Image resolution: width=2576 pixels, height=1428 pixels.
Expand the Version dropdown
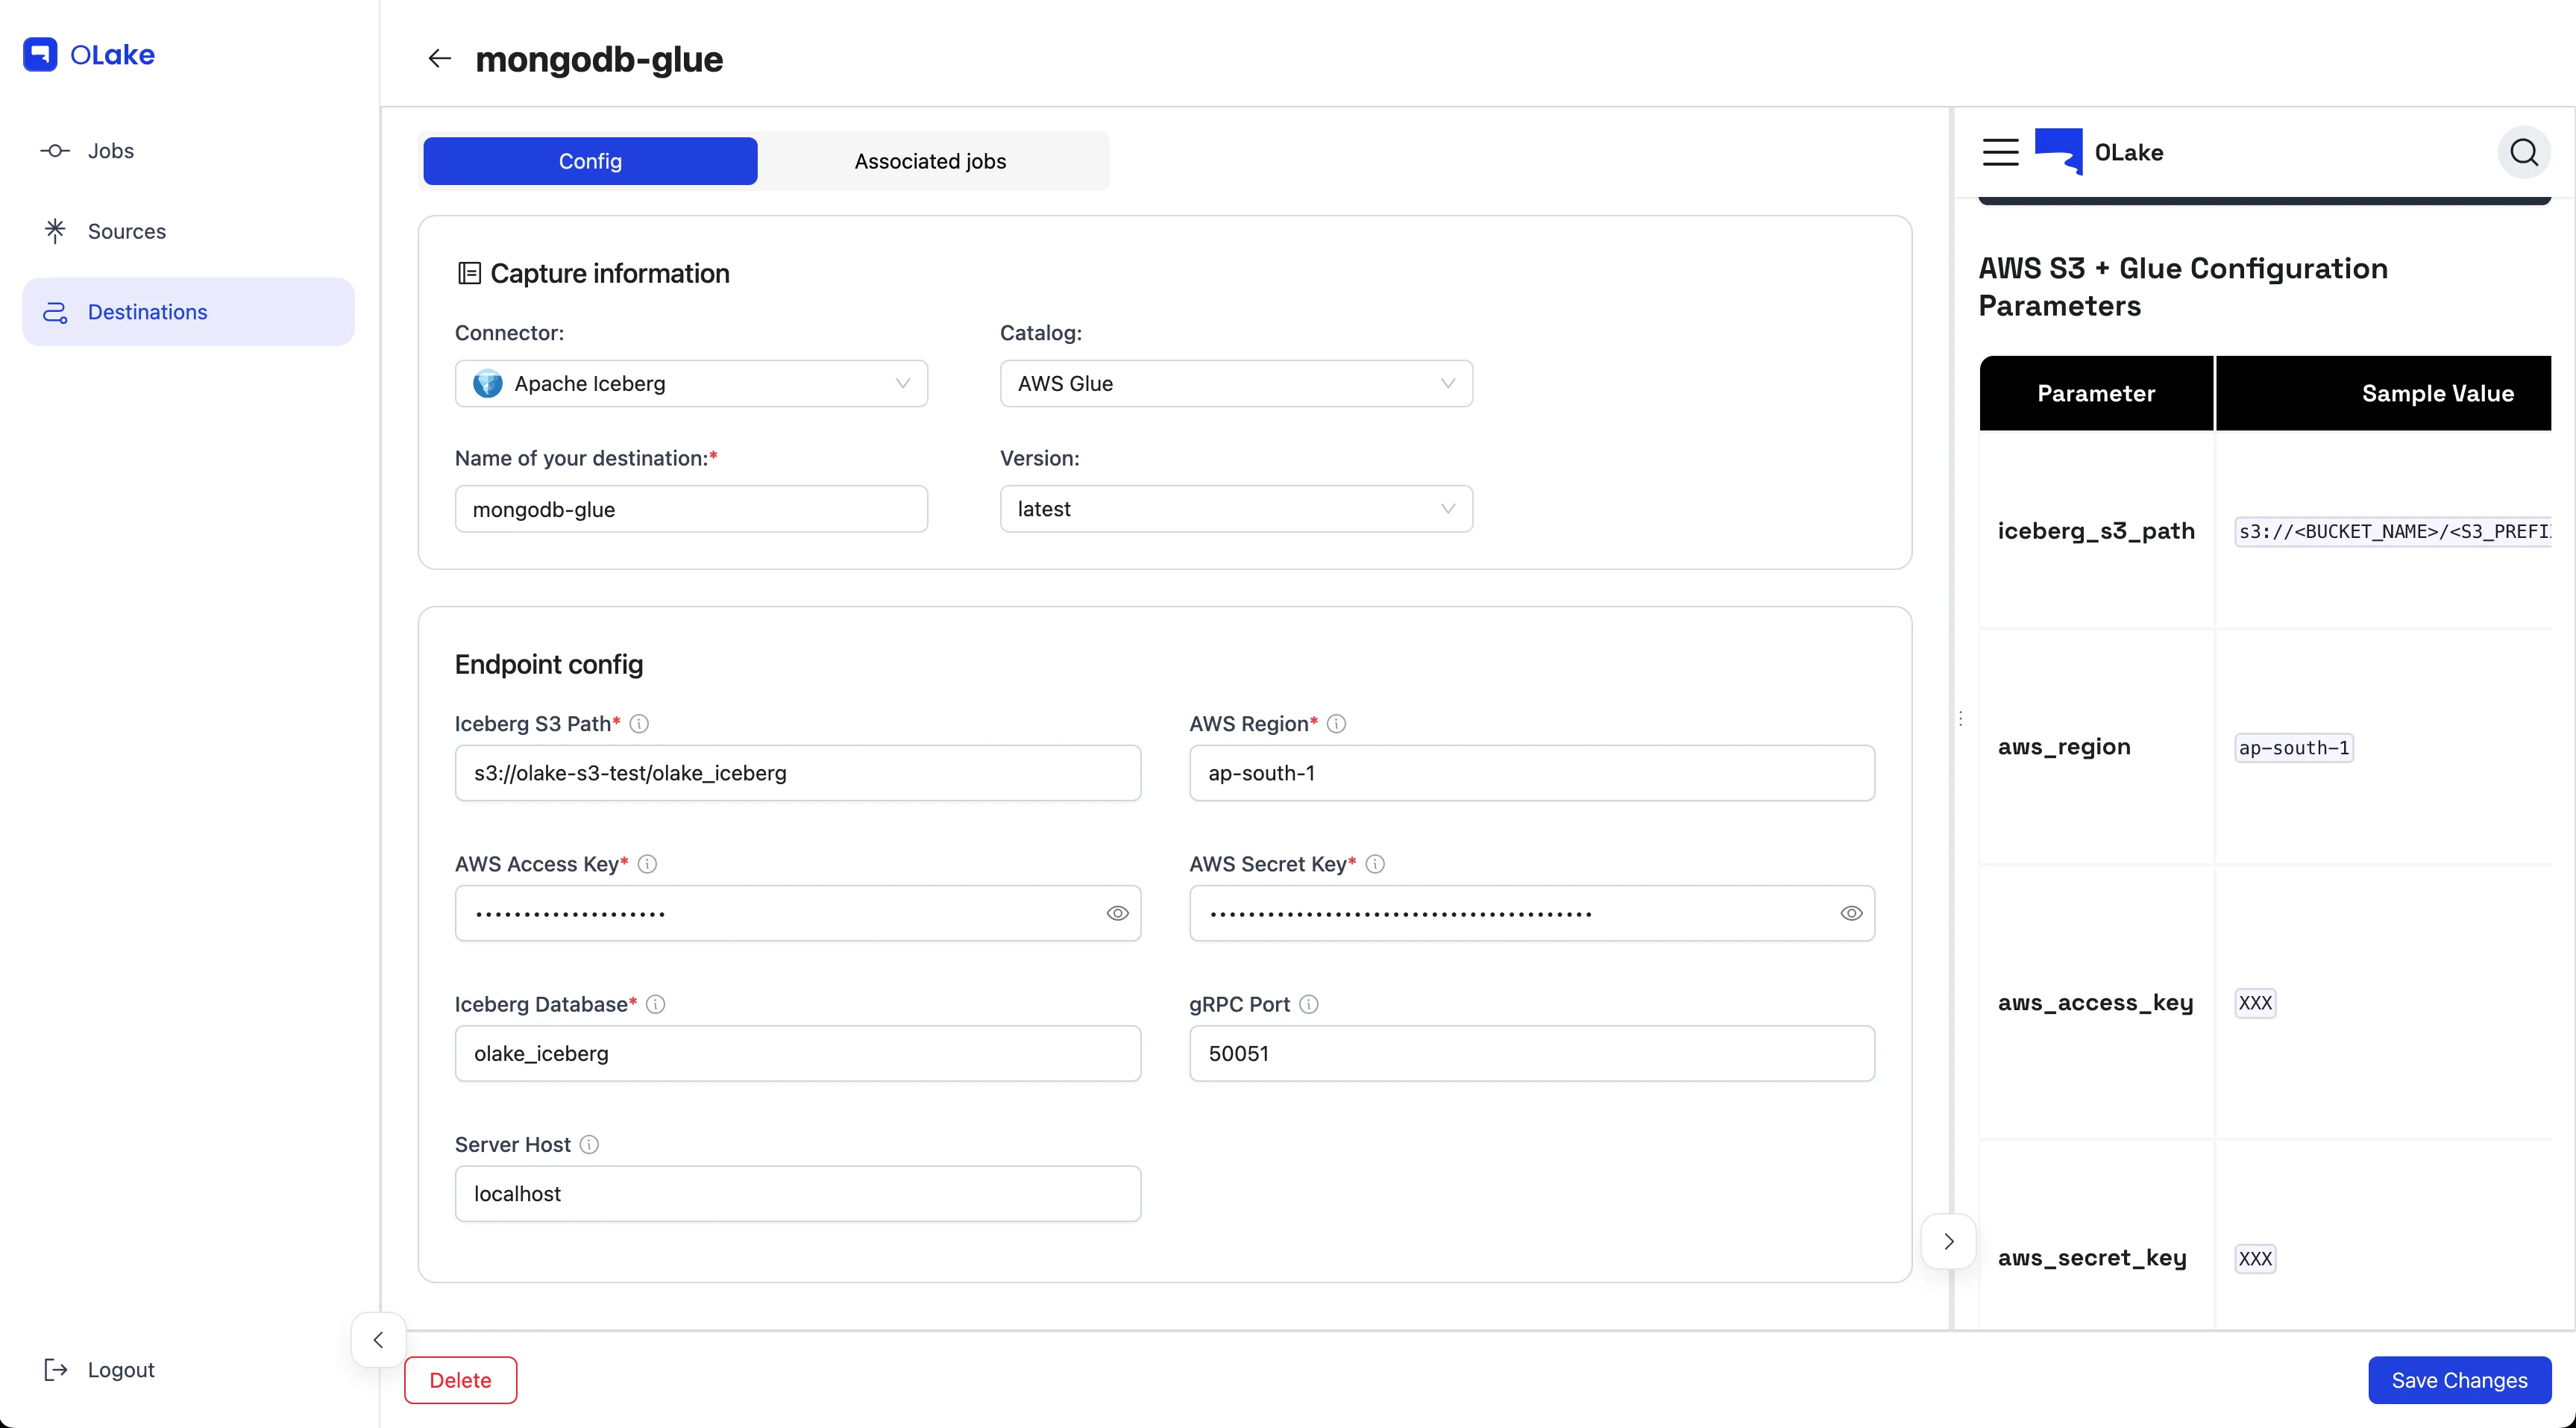[1235, 510]
